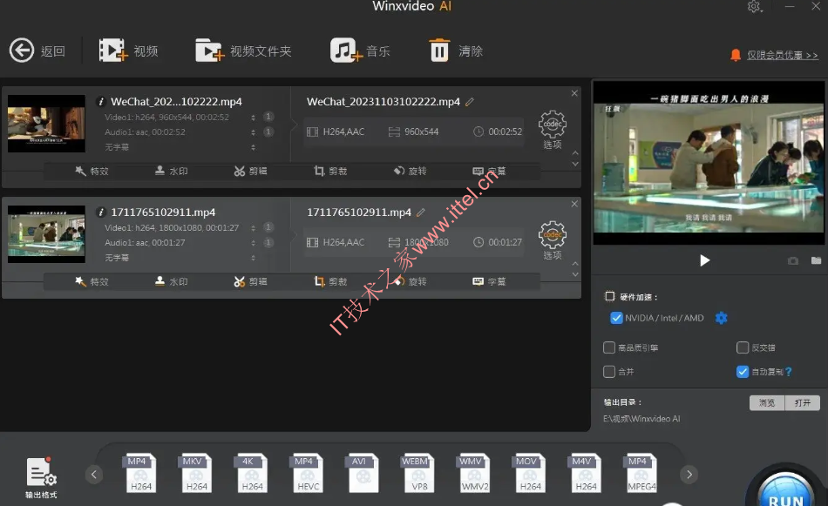Open 特效 effects for the WeChat video

tap(92, 171)
